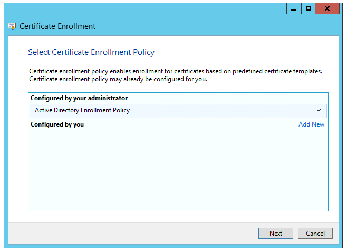Viewport: 347px width, 252px height.
Task: Close the Certificate Enrollment wizard window
Action: pyautogui.click(x=327, y=9)
